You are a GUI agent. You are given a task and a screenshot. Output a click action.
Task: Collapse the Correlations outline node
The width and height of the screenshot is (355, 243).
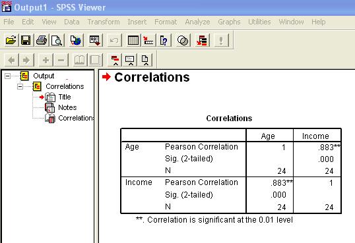[x=20, y=86]
